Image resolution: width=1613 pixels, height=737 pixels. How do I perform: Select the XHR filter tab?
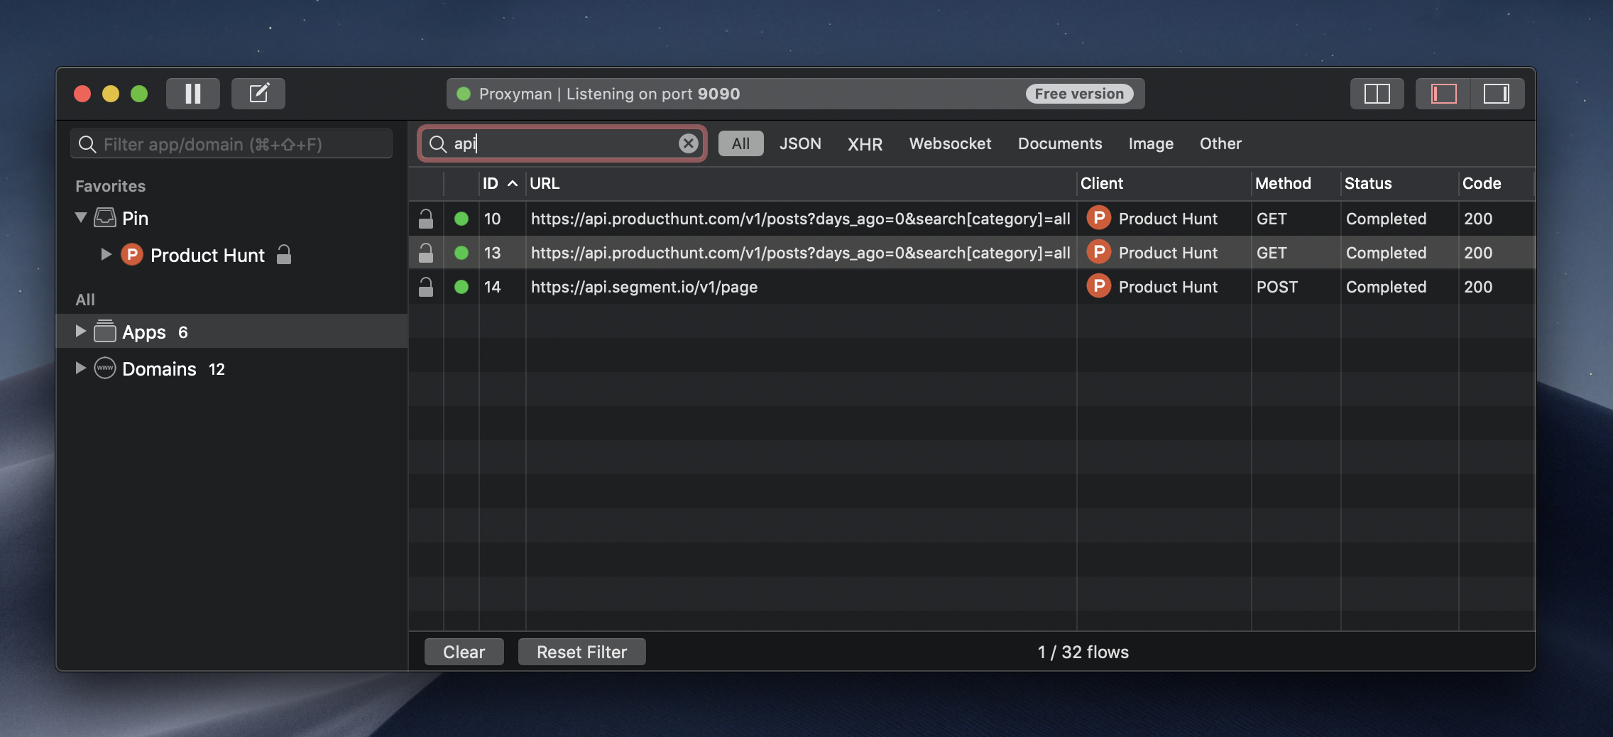click(x=865, y=144)
